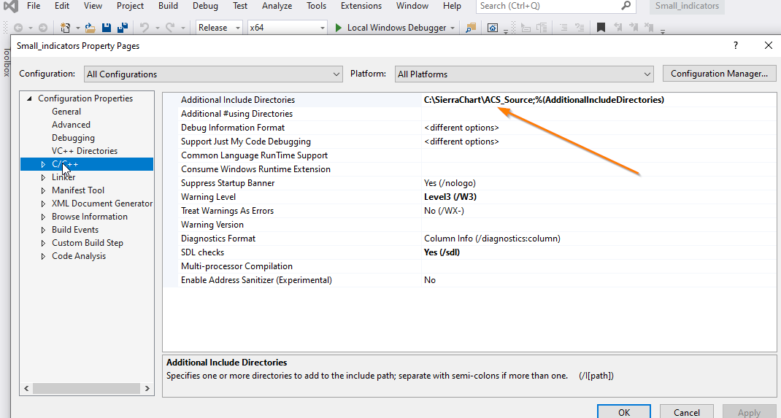The height and width of the screenshot is (418, 781).
Task: Click the Configuration Manager button
Action: (719, 74)
